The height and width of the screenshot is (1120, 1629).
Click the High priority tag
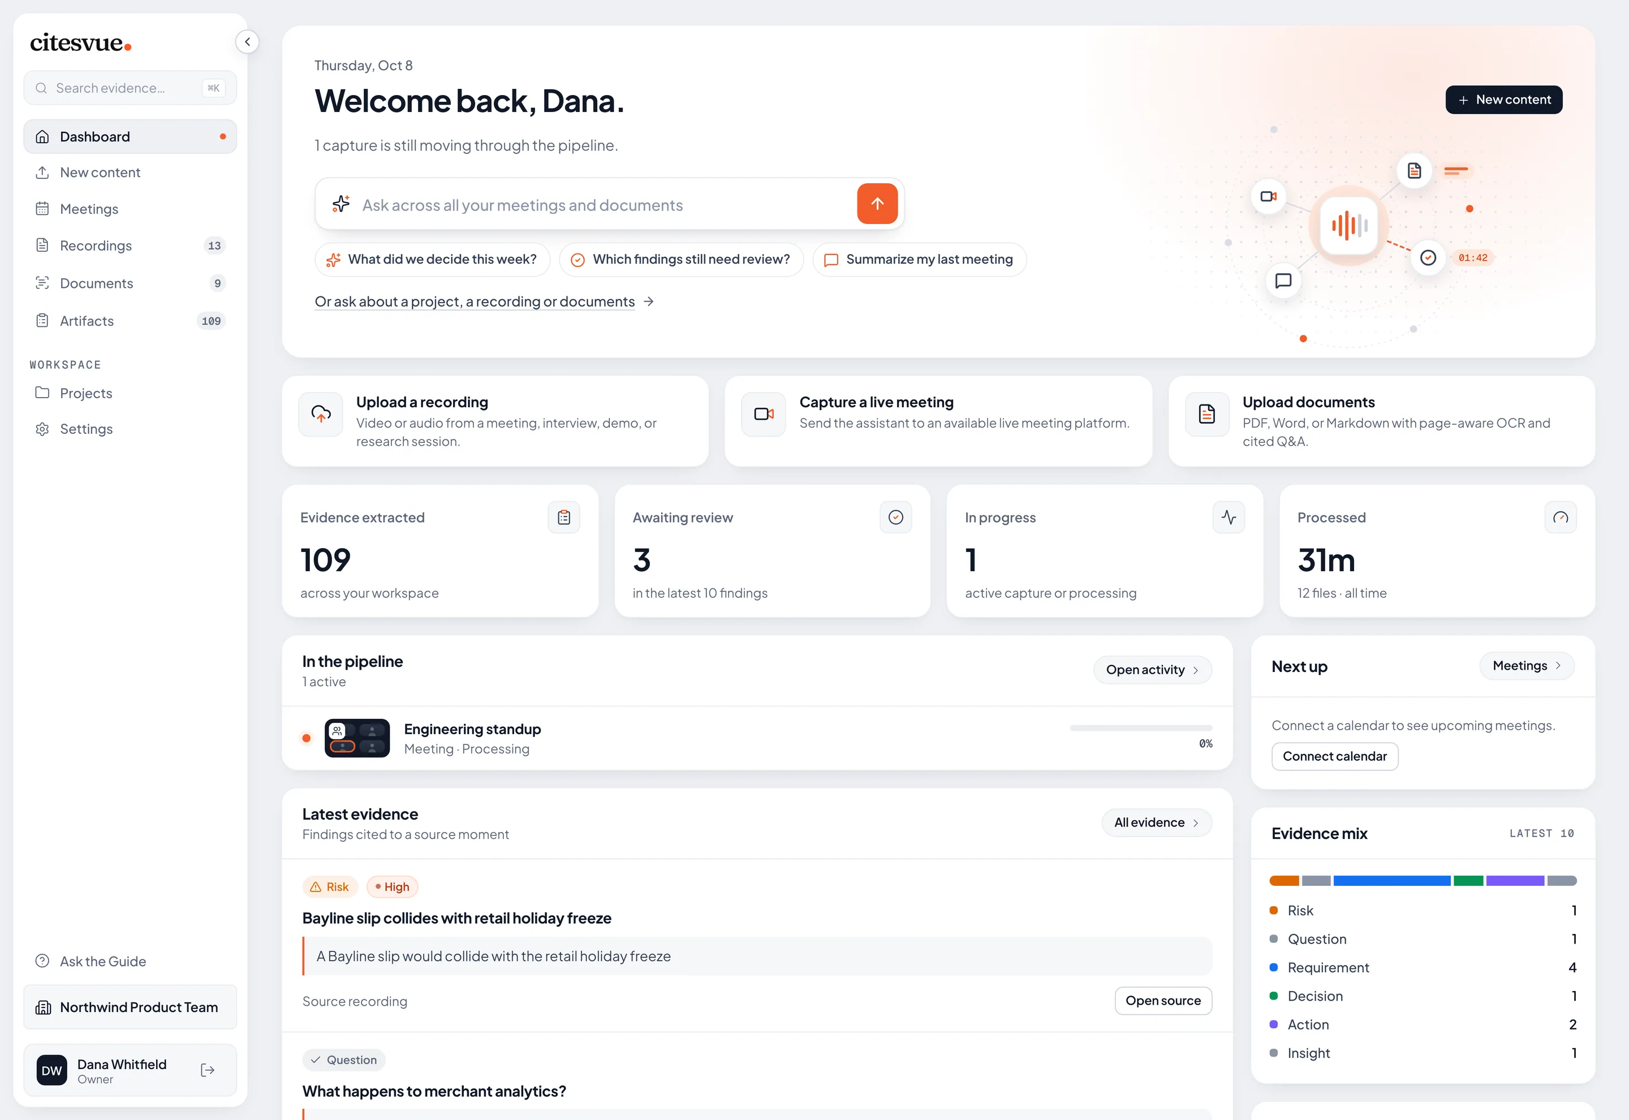pos(392,886)
